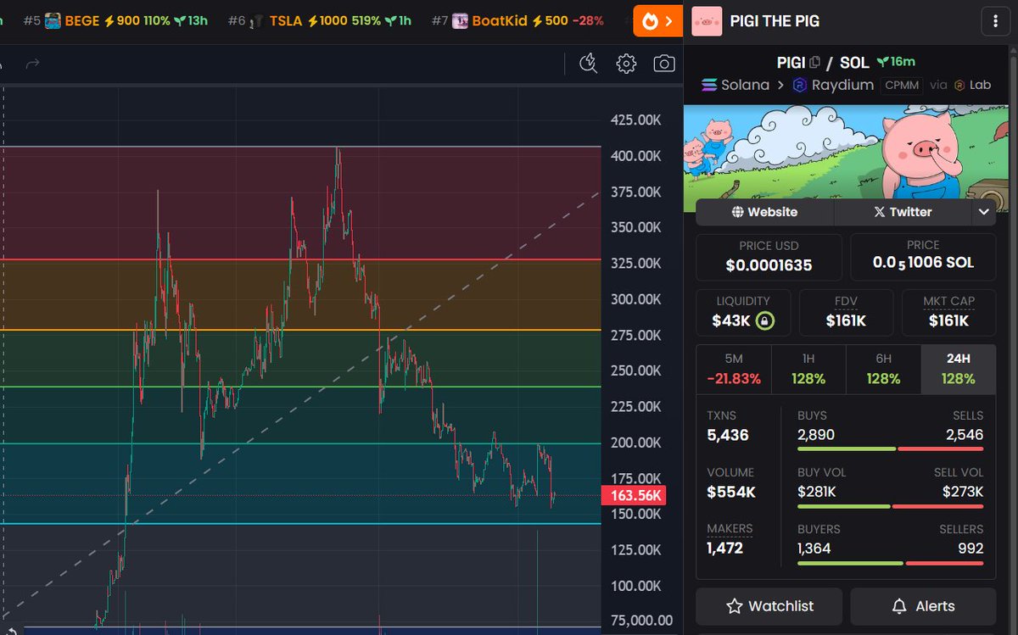The width and height of the screenshot is (1018, 635).
Task: Open chart settings gear icon
Action: coord(626,64)
